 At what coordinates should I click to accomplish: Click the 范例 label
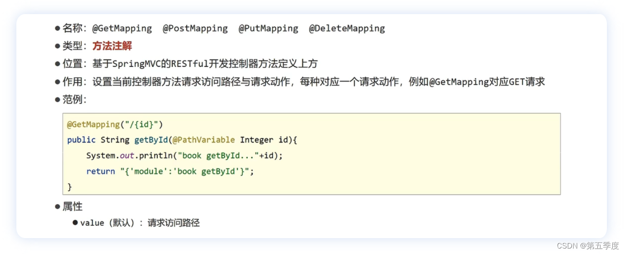pyautogui.click(x=74, y=100)
